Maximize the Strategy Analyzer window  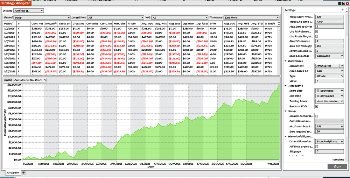(x=344, y=3)
